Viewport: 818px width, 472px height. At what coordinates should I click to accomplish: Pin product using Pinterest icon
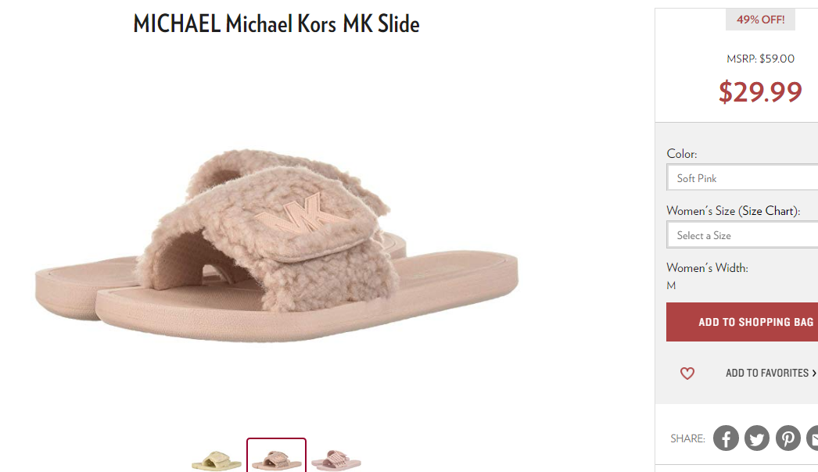[788, 438]
